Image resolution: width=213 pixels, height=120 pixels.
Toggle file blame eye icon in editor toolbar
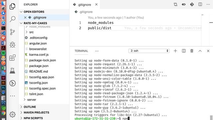click(x=184, y=4)
